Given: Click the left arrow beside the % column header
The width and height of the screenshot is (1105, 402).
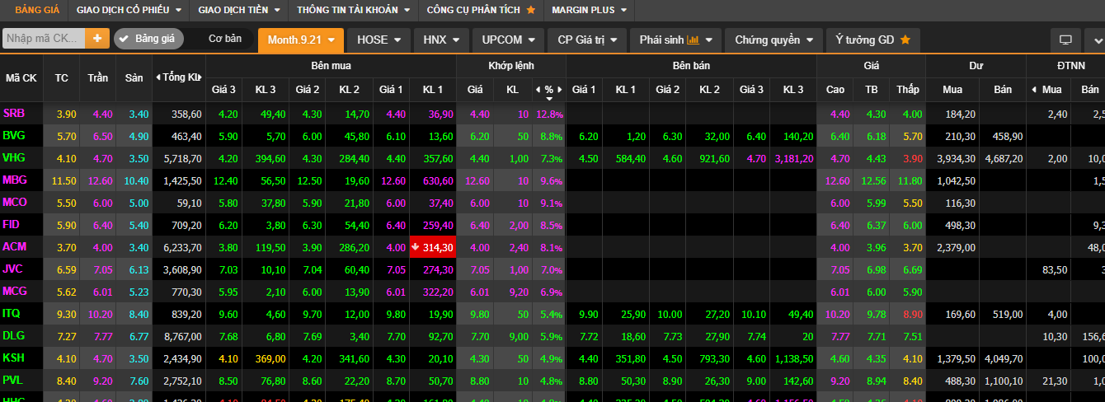Looking at the screenshot, I should [538, 89].
